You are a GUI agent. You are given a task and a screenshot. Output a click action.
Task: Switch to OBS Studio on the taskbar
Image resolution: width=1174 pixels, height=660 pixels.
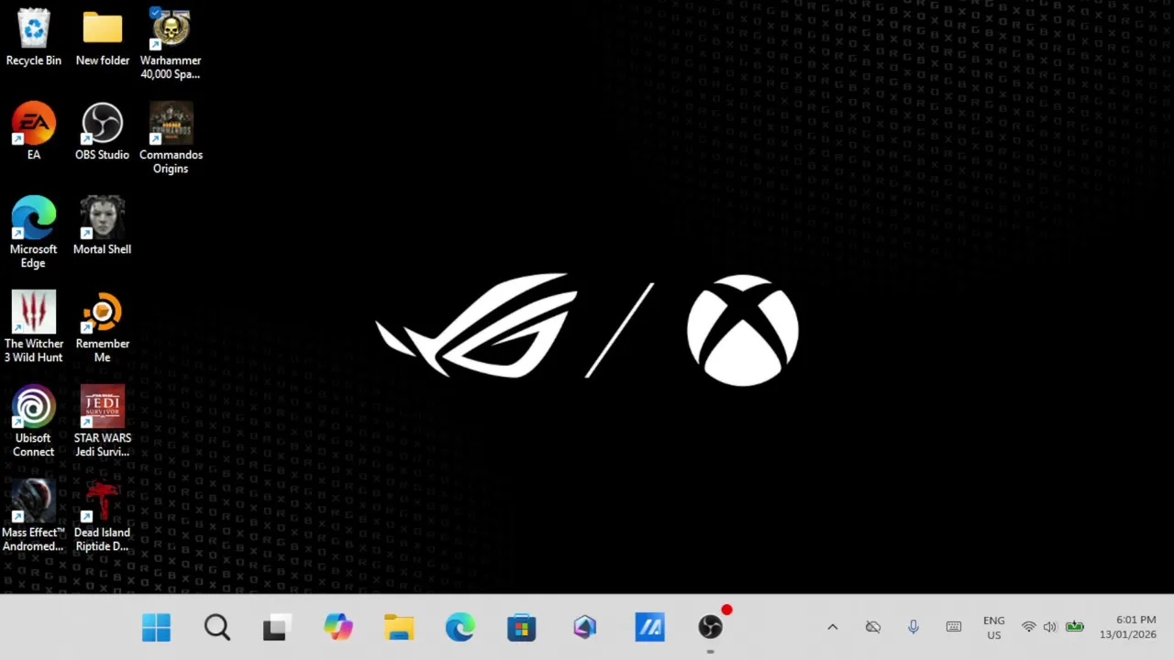click(711, 627)
